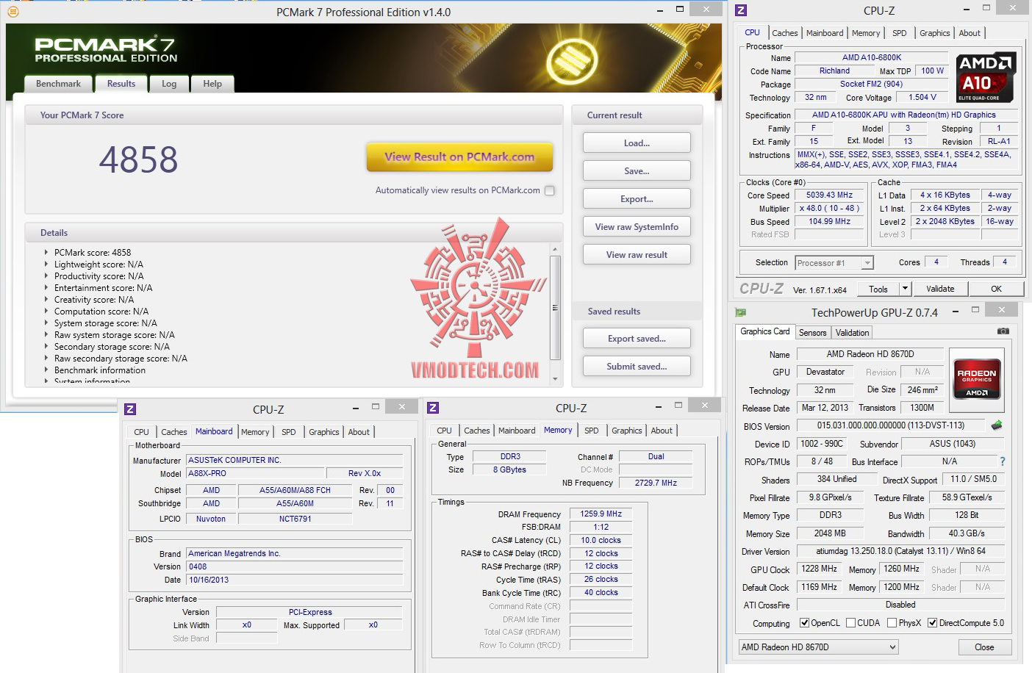Screen dimensions: 1032x673
Task: Take a GPU-Z screenshot with camera icon
Action: pyautogui.click(x=1003, y=331)
